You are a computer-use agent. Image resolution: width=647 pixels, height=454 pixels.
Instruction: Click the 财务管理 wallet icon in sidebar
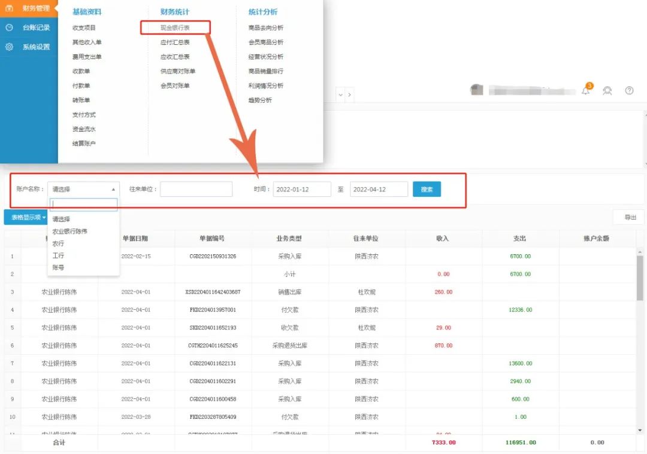click(10, 8)
